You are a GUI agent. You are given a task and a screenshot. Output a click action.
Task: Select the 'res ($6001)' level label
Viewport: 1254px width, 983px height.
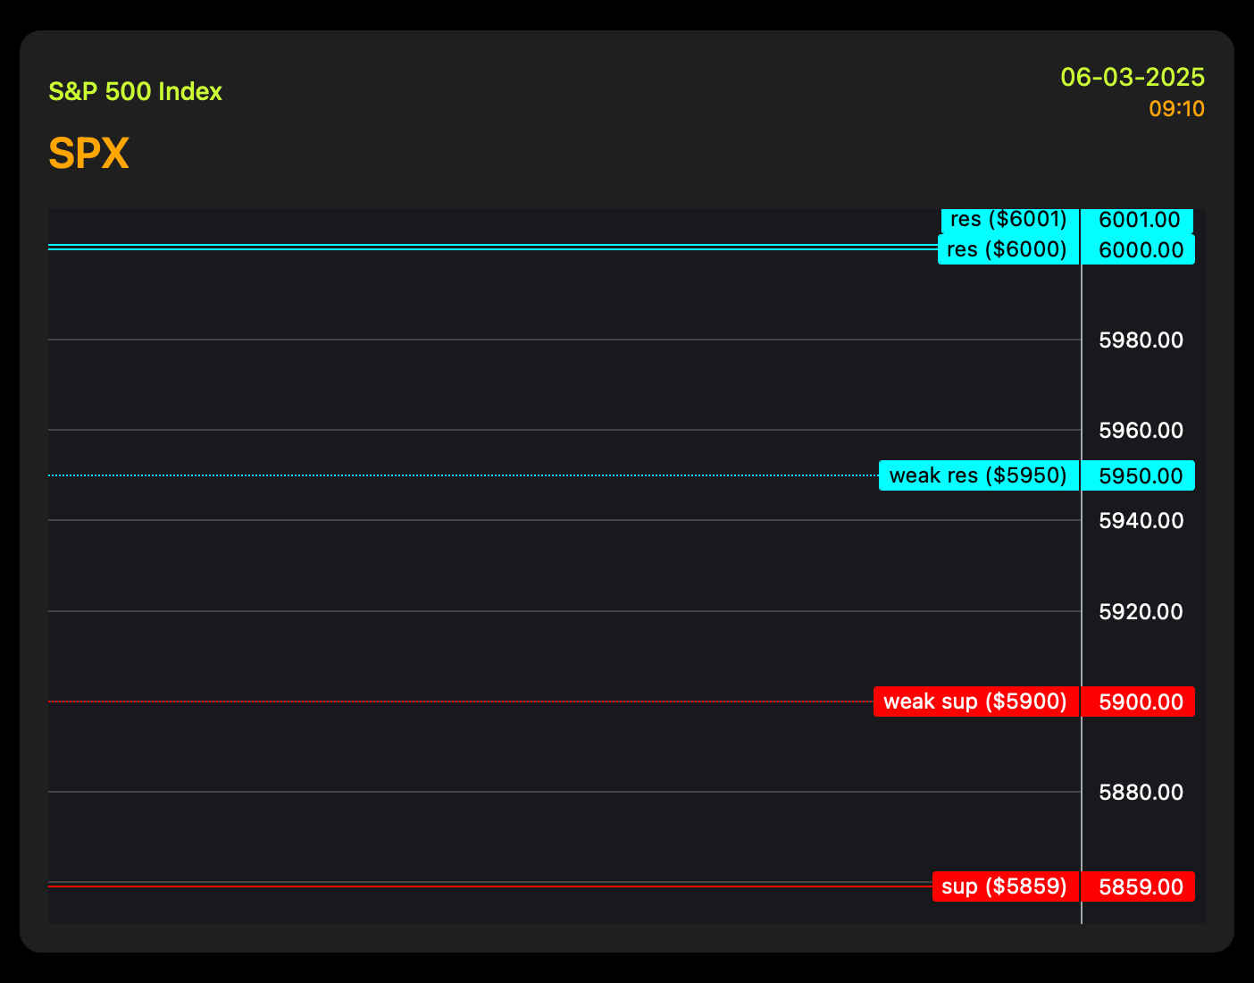1010,220
